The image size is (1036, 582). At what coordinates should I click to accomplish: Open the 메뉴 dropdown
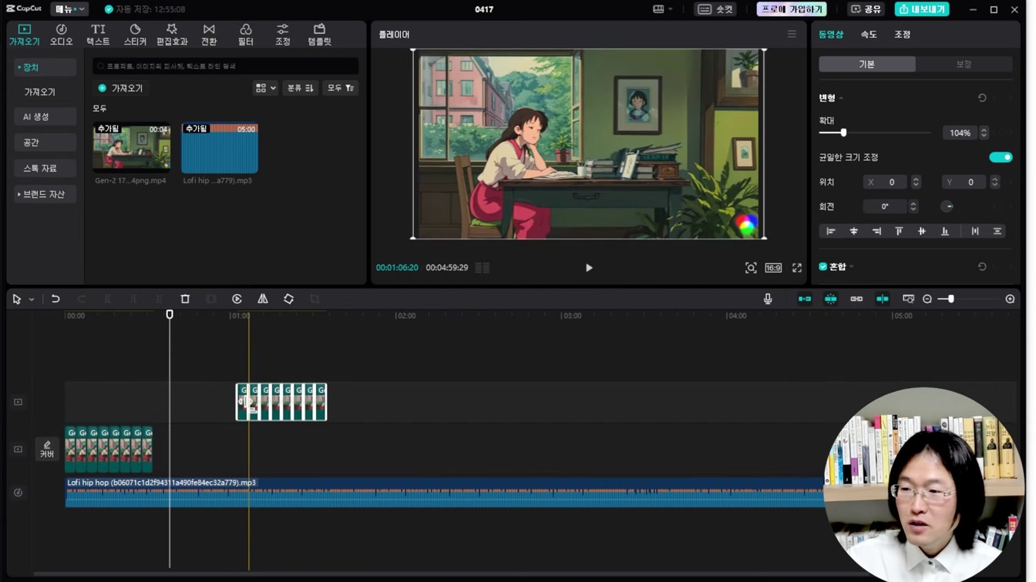tap(69, 9)
